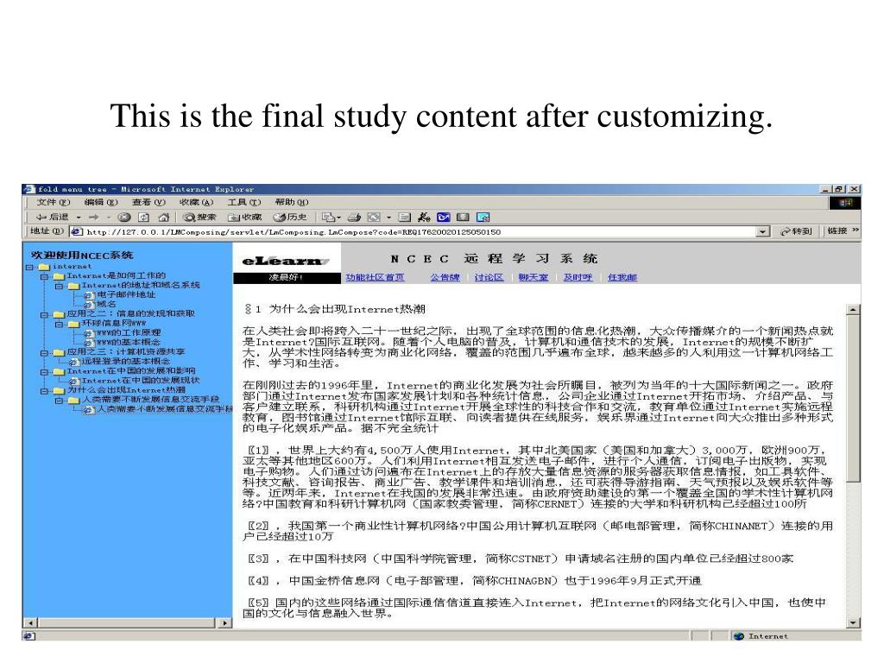Image resolution: width=884 pixels, height=663 pixels.
Task: Click in the address URL field
Action: [x=419, y=231]
